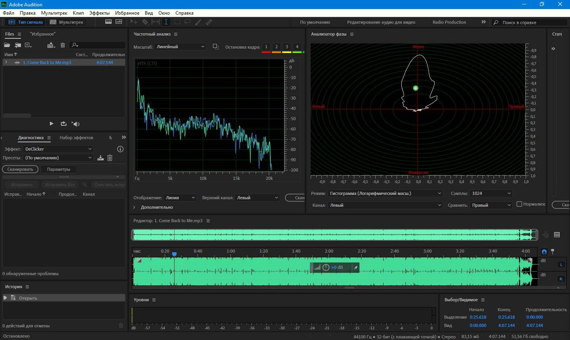Select the Move tool in toolbar
This screenshot has width=570, height=340.
(x=134, y=22)
